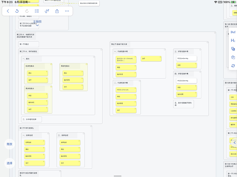
Task: Click the H2 heading tool
Action: (233, 40)
